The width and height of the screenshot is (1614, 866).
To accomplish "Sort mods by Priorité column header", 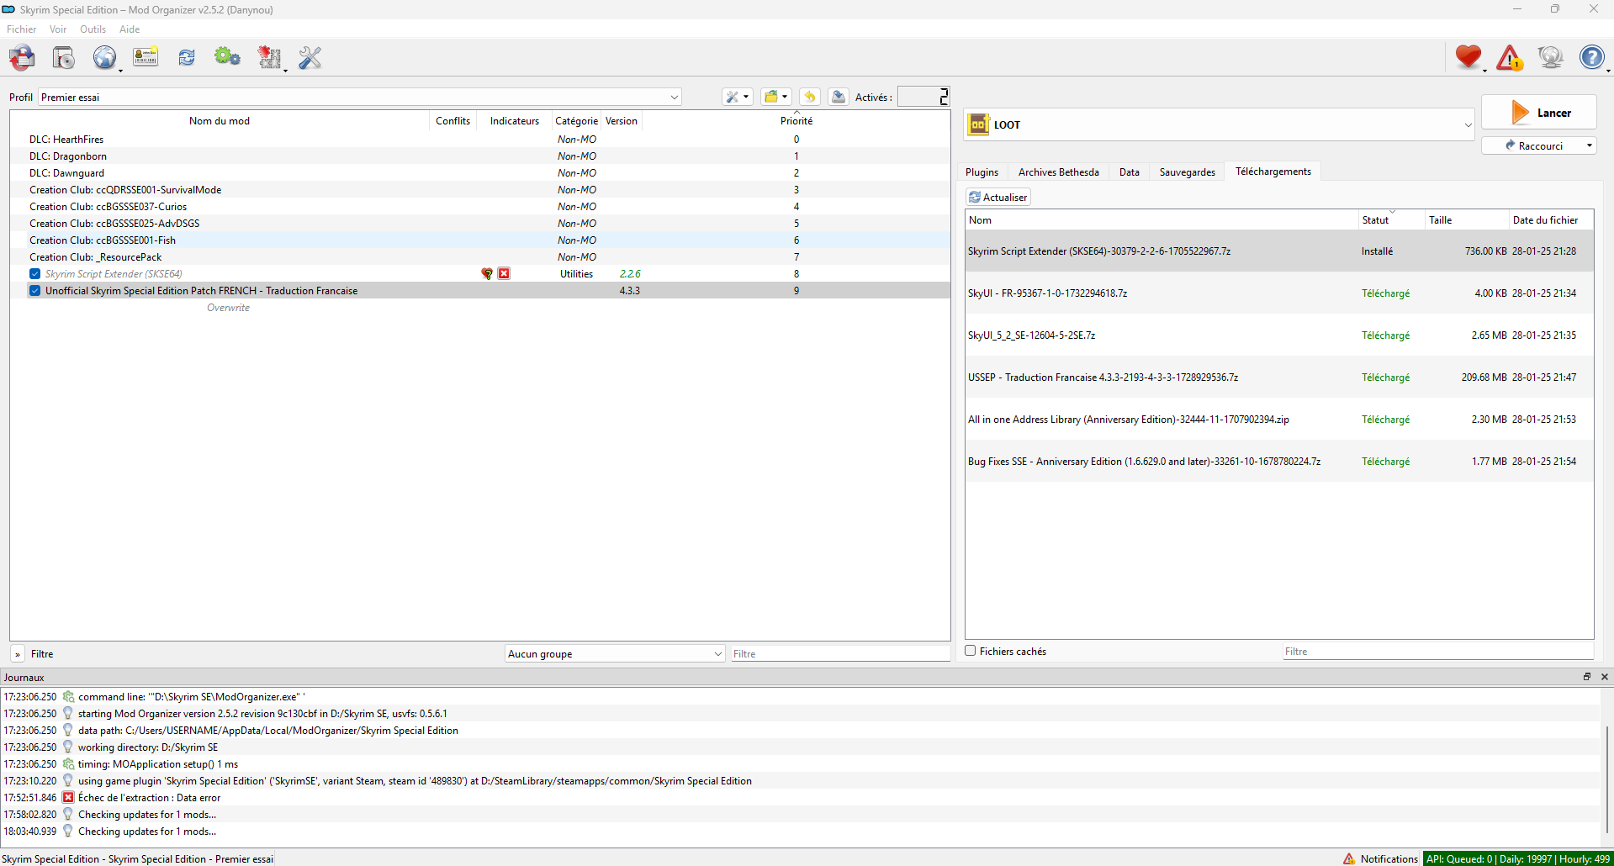I will [796, 120].
